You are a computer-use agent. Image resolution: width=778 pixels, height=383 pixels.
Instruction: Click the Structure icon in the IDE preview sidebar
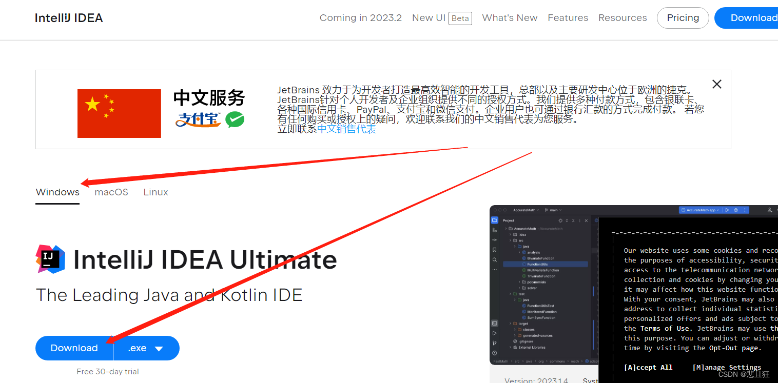(495, 230)
